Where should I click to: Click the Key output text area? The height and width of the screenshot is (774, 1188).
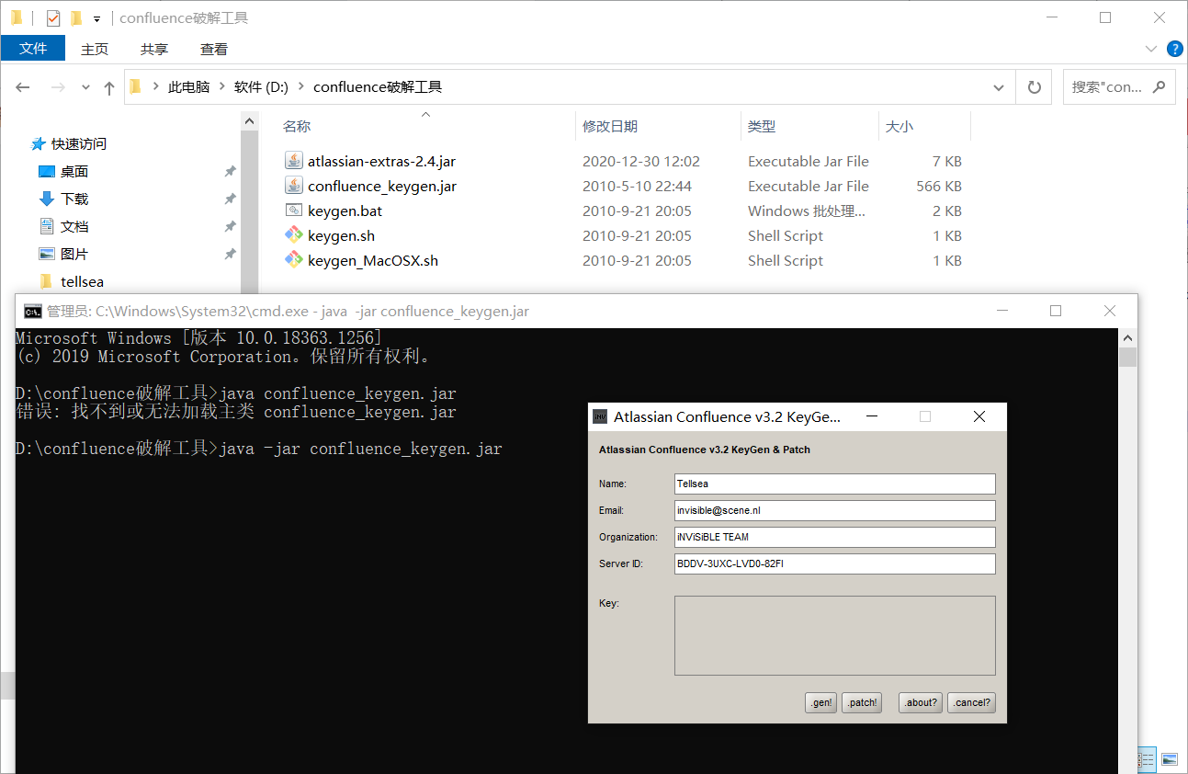(x=835, y=635)
